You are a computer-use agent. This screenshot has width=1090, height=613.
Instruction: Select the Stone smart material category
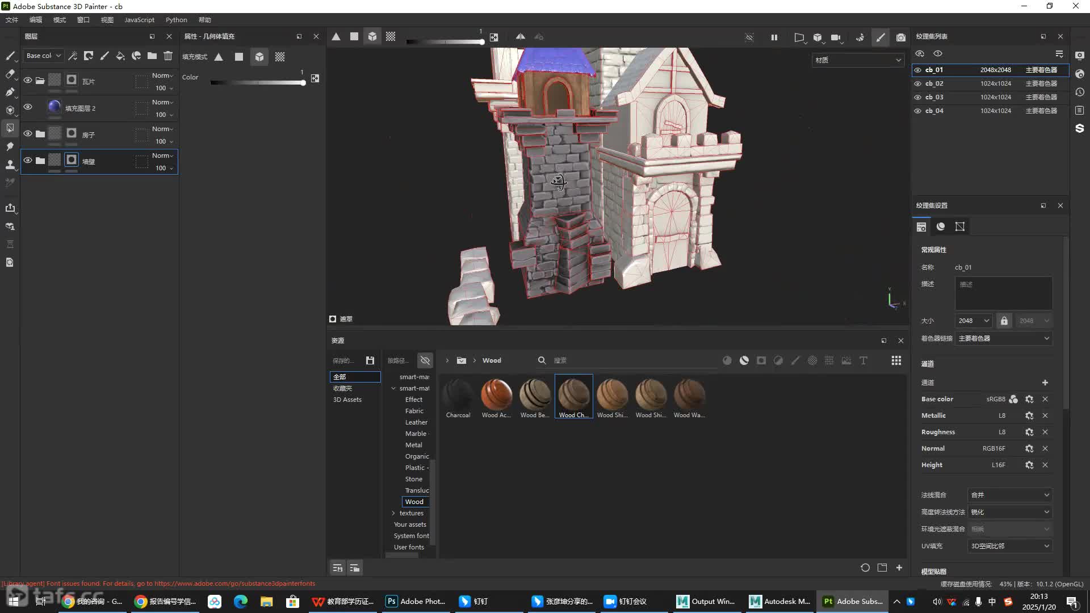point(414,479)
